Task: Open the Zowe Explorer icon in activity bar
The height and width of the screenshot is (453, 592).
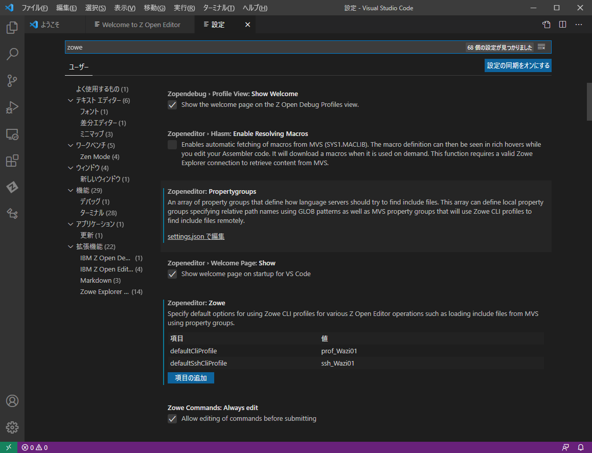Action: click(x=12, y=187)
